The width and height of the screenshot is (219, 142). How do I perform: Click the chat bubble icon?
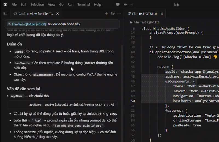coord(118,4)
